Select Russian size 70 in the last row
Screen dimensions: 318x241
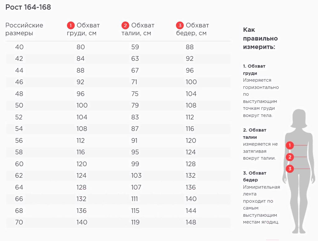[x=19, y=222]
